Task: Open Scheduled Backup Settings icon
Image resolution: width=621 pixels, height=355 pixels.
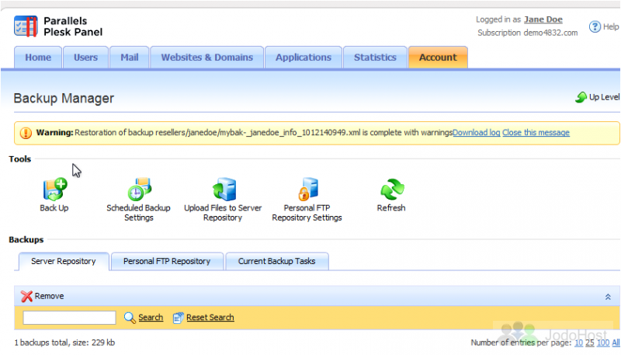Action: tap(138, 189)
